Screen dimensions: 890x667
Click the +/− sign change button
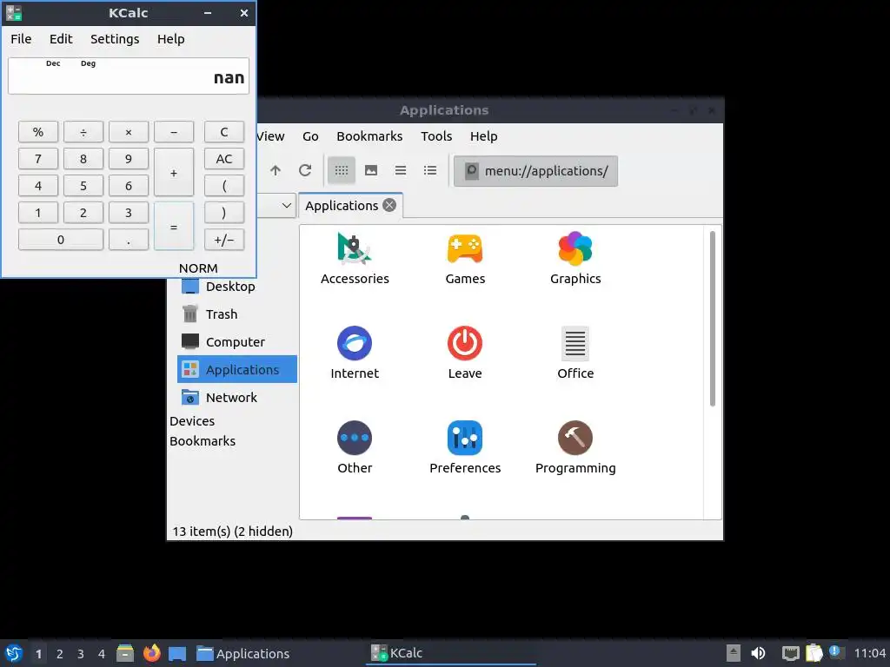[x=224, y=240]
